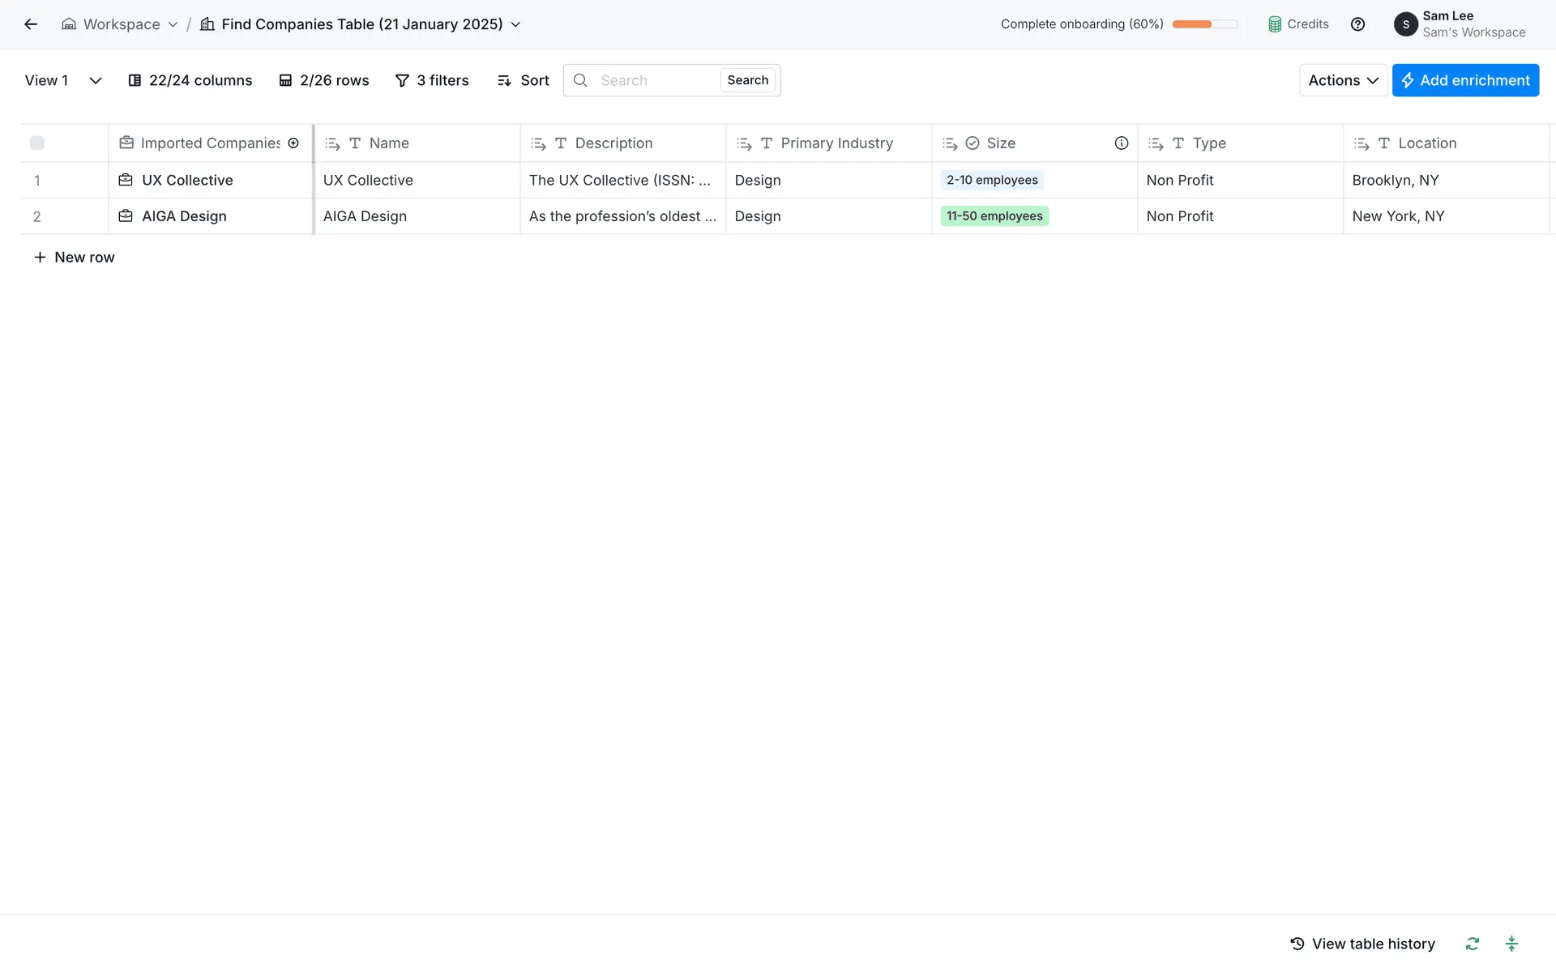1556x972 pixels.
Task: Open Credits from the coins icon
Action: pos(1275,24)
